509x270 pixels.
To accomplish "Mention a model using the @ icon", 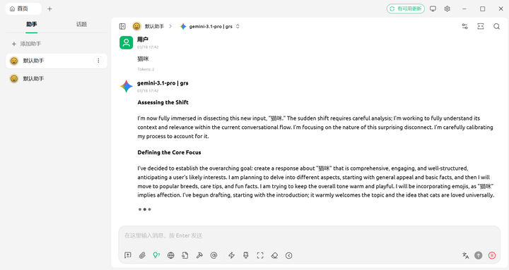I will tap(213, 255).
